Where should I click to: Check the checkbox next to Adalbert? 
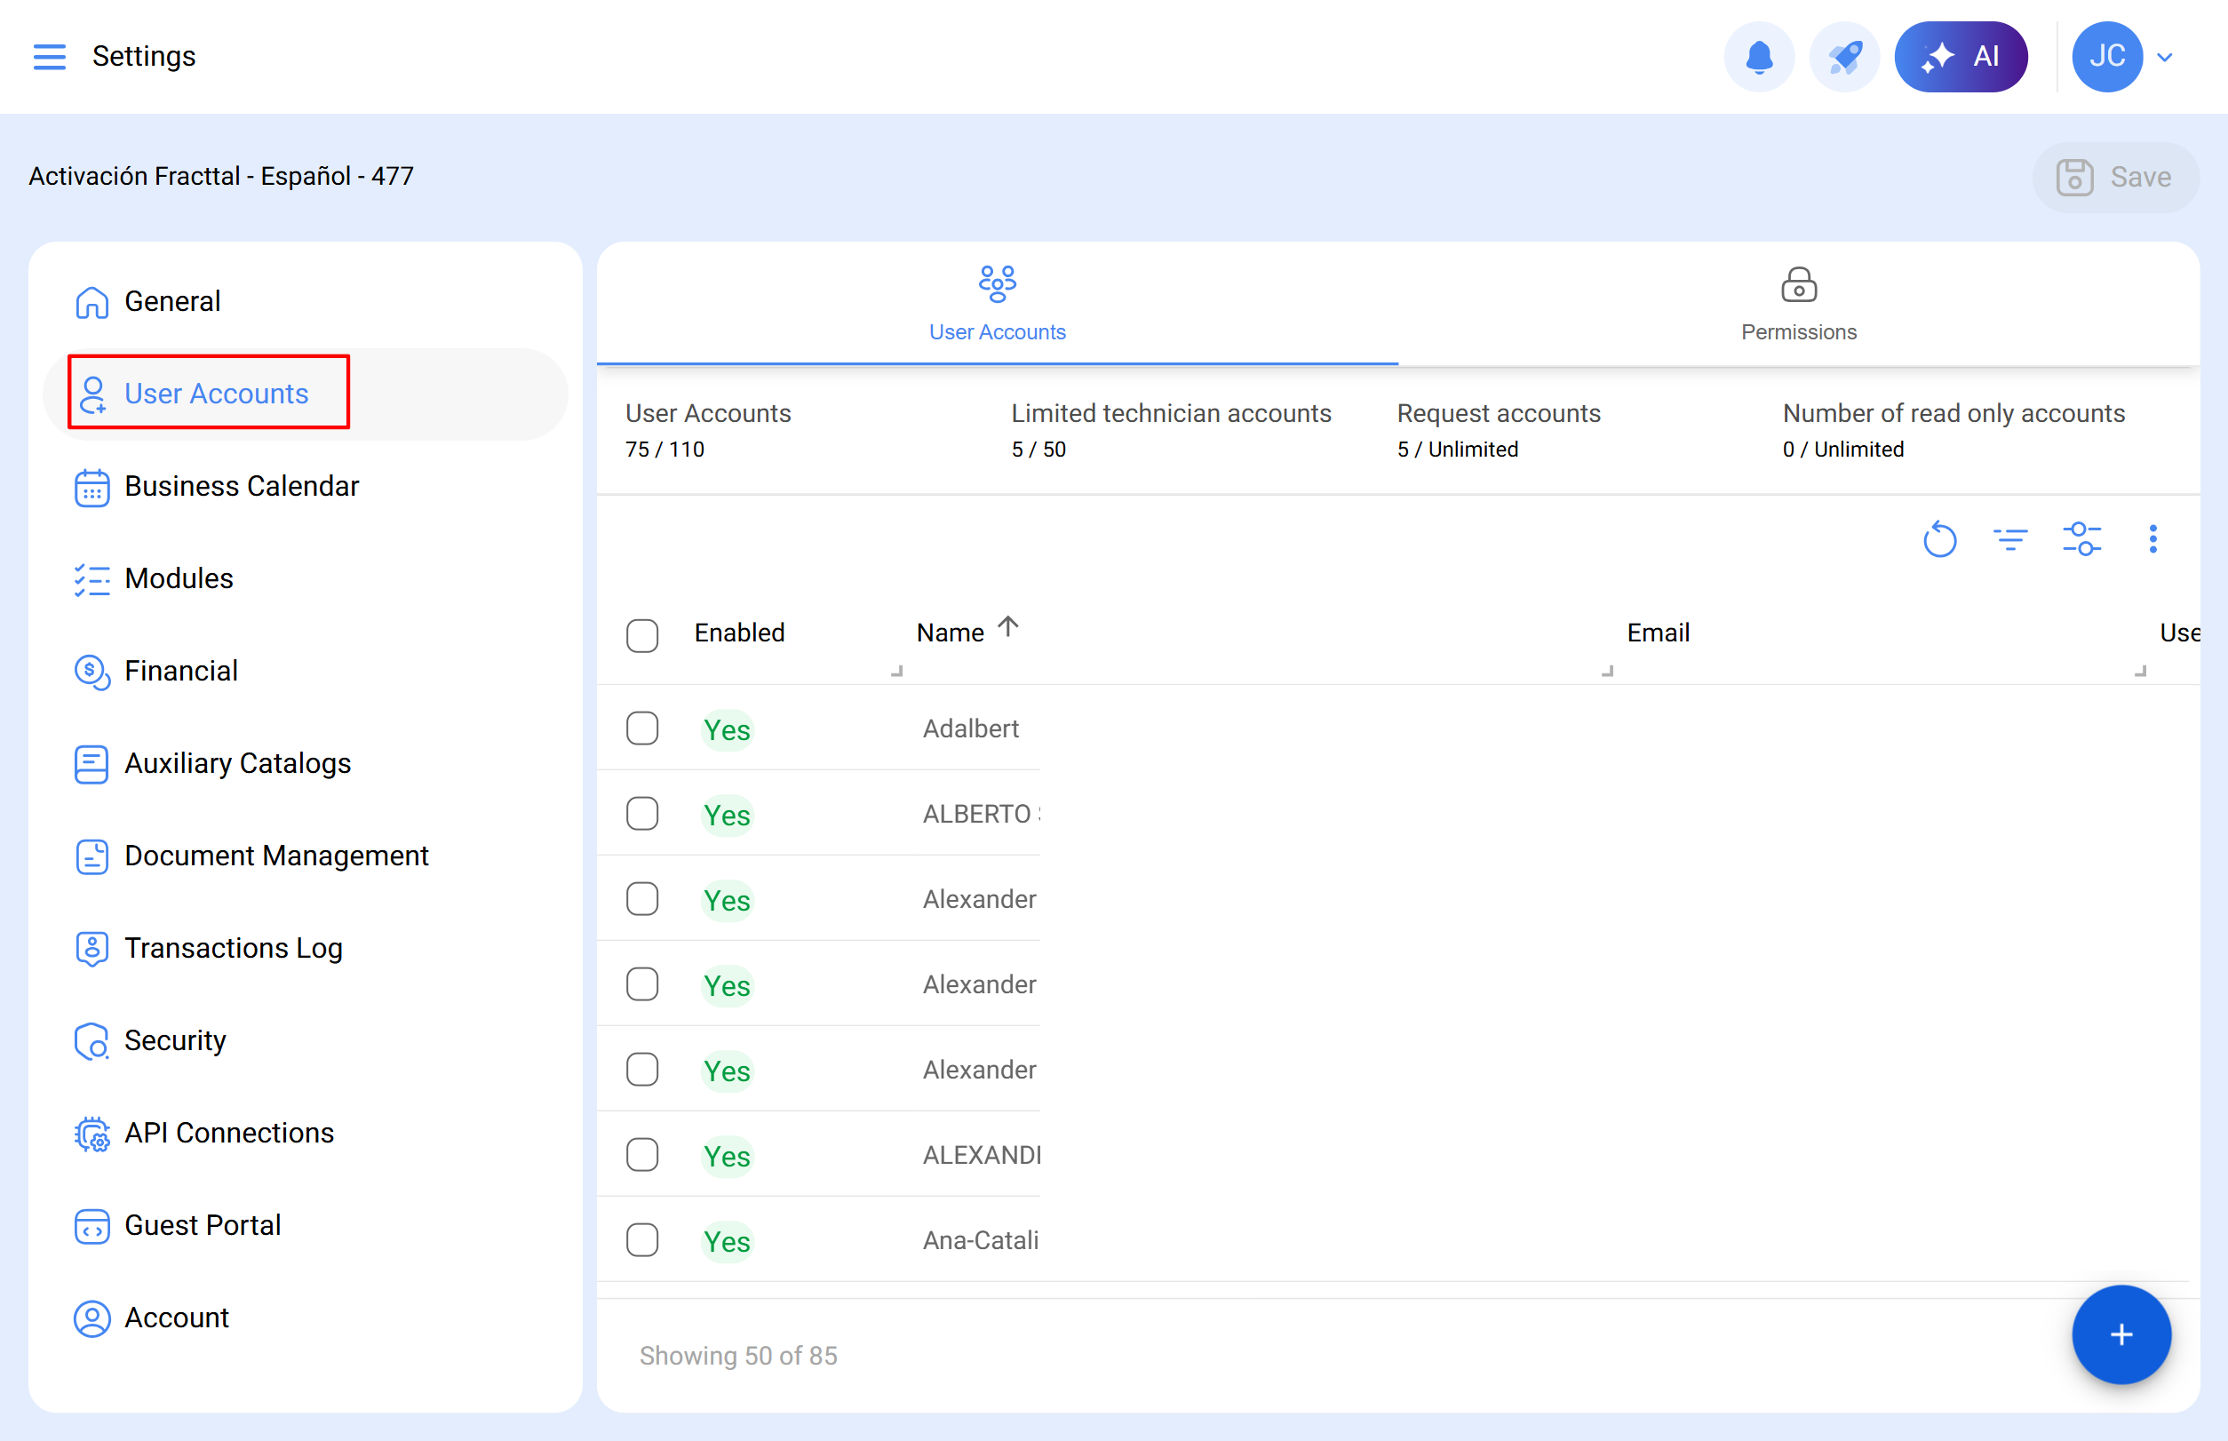click(643, 728)
